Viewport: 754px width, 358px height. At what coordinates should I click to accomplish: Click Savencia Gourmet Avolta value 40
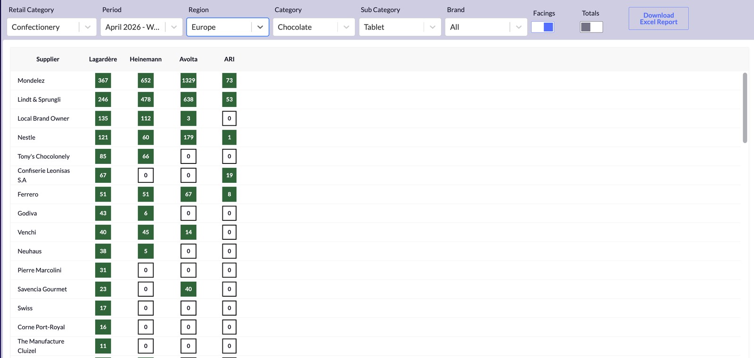[x=188, y=289]
